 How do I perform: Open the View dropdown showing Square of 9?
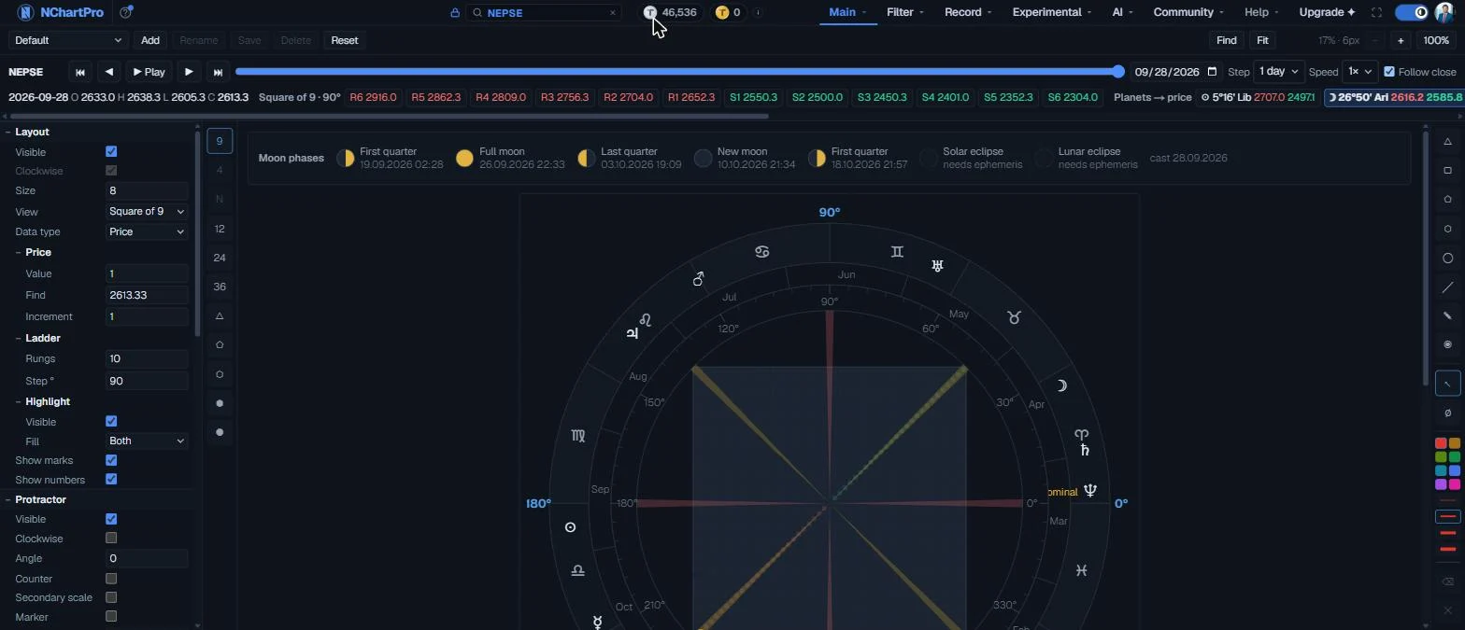(147, 212)
